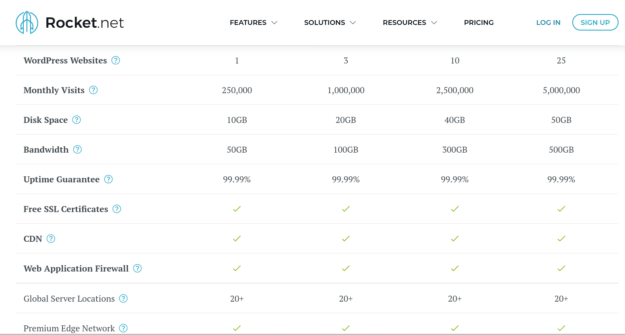The height and width of the screenshot is (335, 625).
Task: Click help icon next to CDN
Action: tap(51, 239)
